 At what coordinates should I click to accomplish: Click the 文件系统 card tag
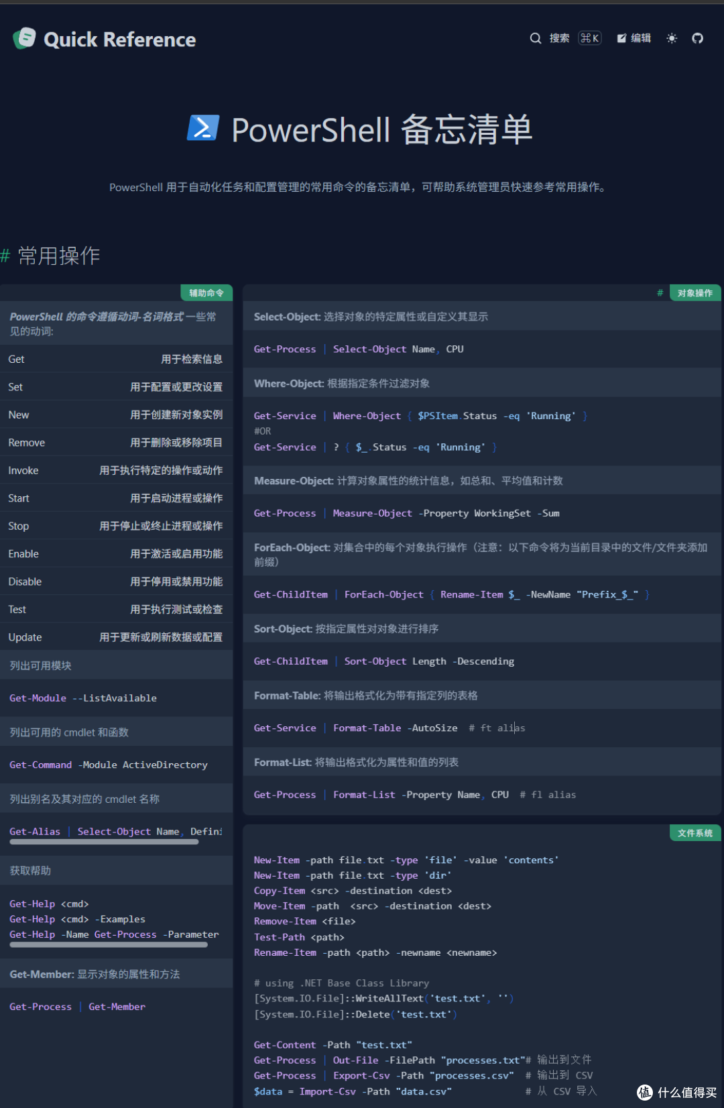point(695,833)
